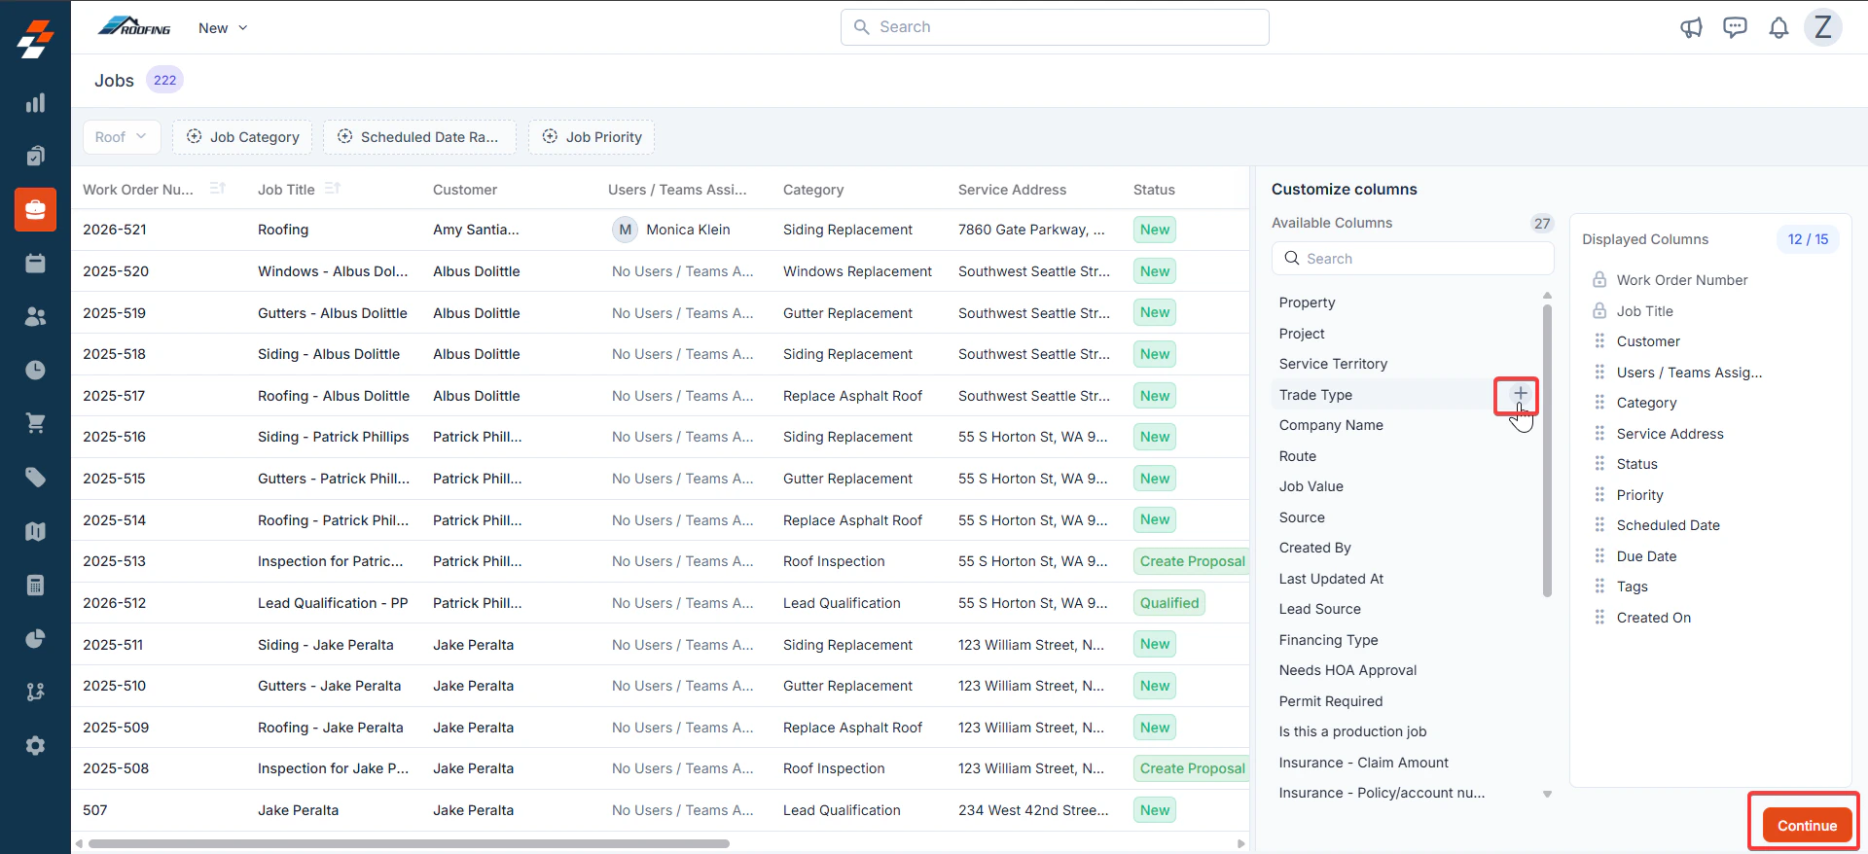Screen dimensions: 1868x854
Task: Open job 2025-513 inspection row
Action: (660, 561)
